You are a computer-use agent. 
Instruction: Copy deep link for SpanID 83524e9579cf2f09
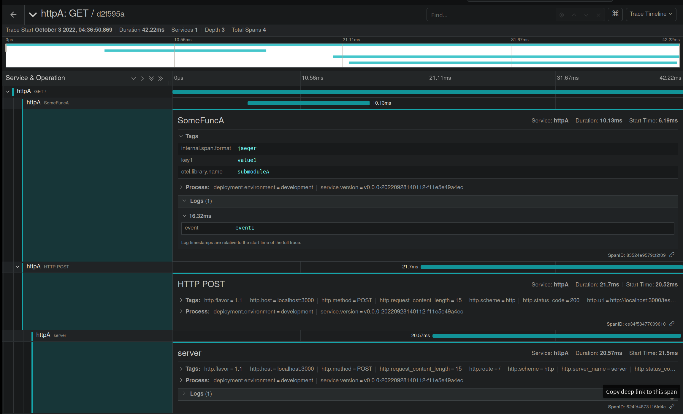click(672, 255)
